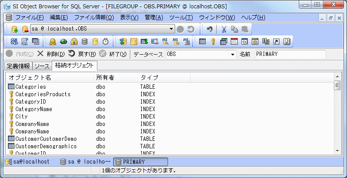Open the データベース OBS dropdown
Screen dimensions: 347x178
pos(233,55)
